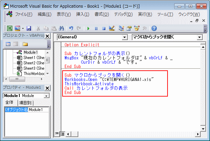Click the Toolbox hammer-wrench icon

pyautogui.click(x=144, y=28)
